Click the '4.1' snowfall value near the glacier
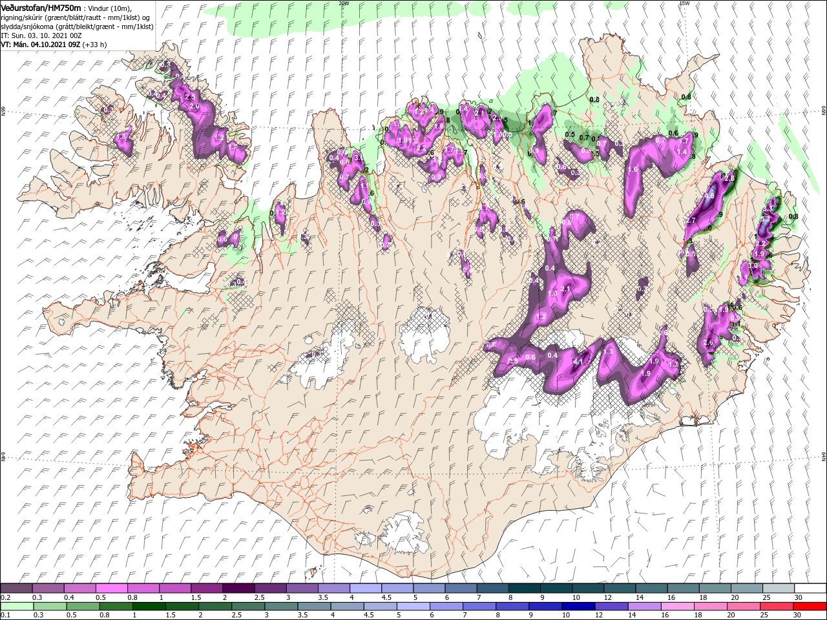This screenshot has width=827, height=620. click(x=578, y=362)
